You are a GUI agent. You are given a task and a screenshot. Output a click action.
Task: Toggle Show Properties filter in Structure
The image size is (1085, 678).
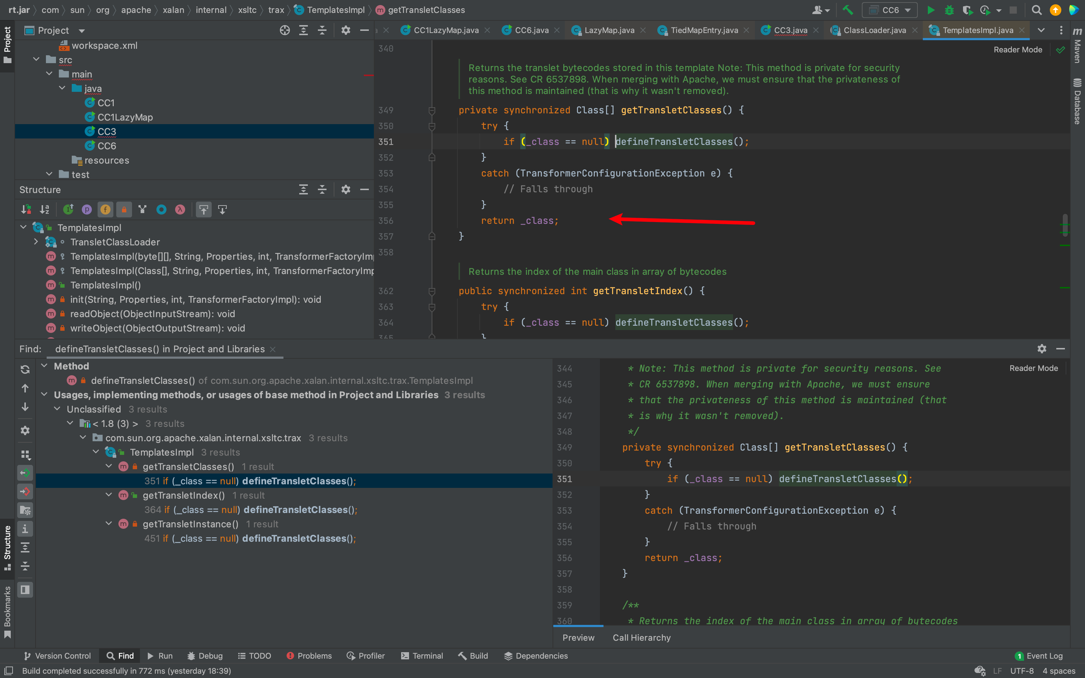87,209
